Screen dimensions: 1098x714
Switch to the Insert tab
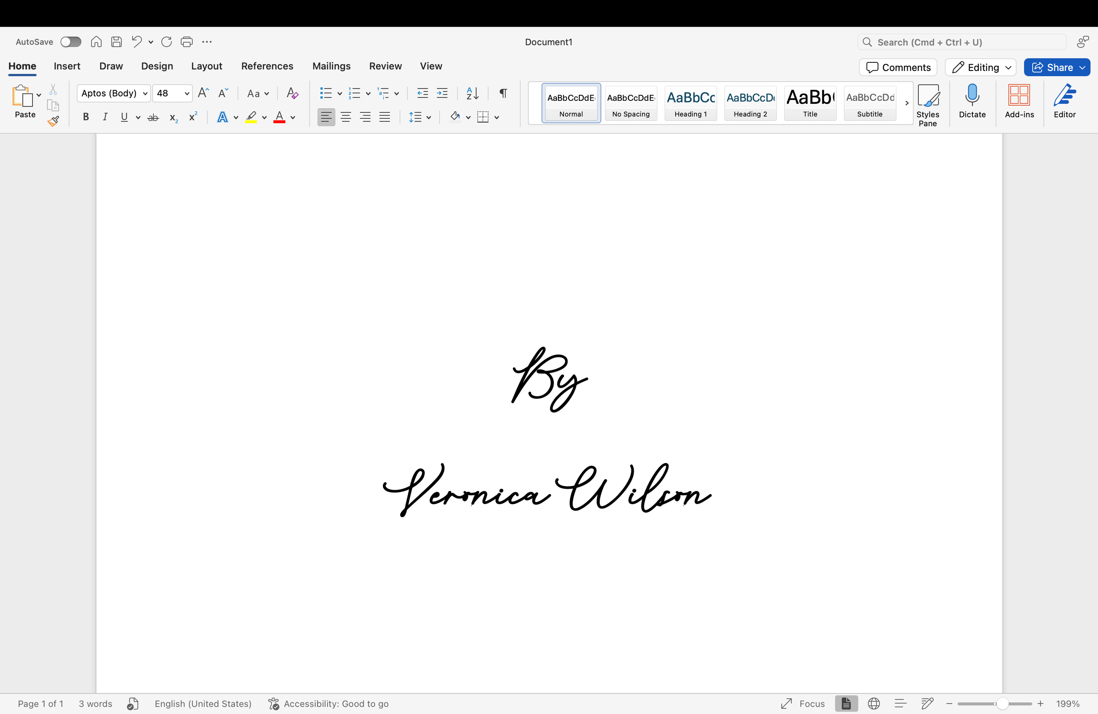tap(67, 66)
